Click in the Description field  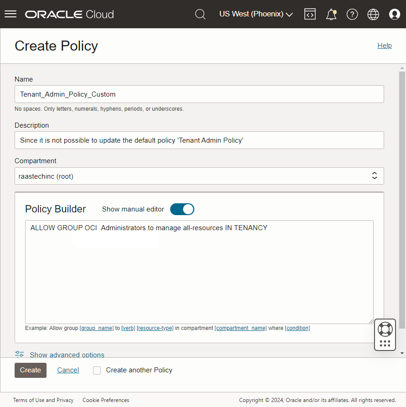pyautogui.click(x=199, y=140)
